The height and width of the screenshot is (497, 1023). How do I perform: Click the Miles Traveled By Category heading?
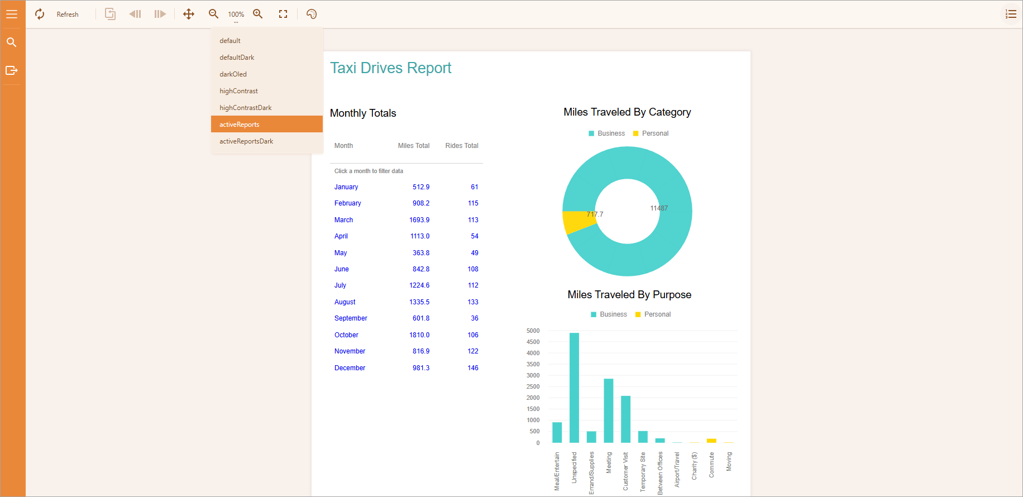627,112
